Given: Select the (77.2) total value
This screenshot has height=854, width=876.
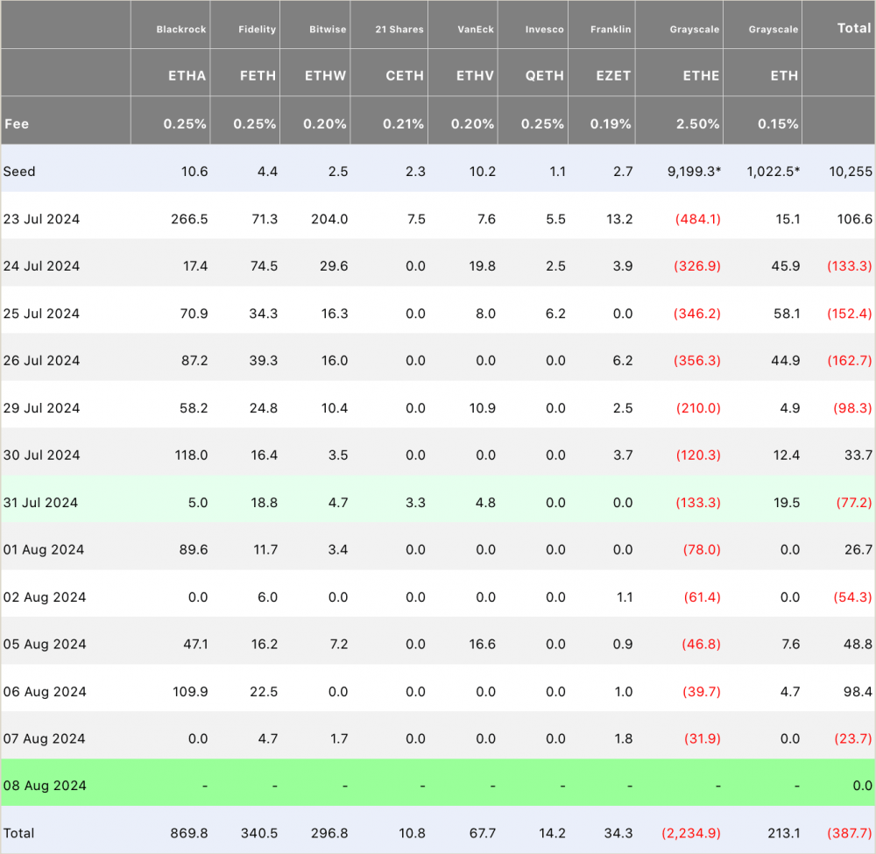Looking at the screenshot, I should [853, 503].
